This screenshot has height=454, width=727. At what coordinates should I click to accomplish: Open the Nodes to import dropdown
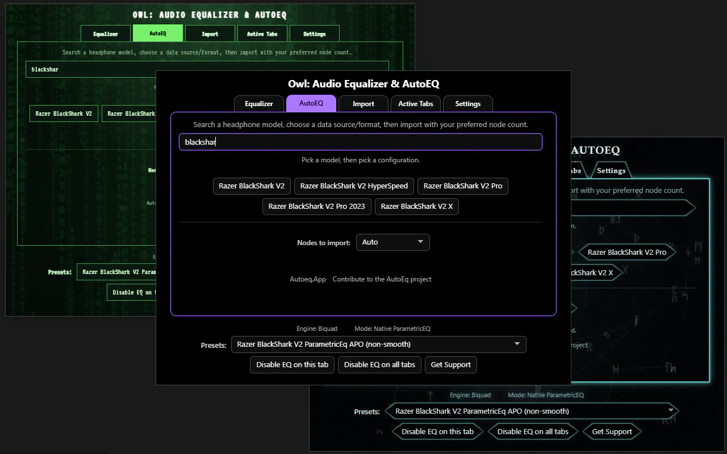click(x=393, y=242)
